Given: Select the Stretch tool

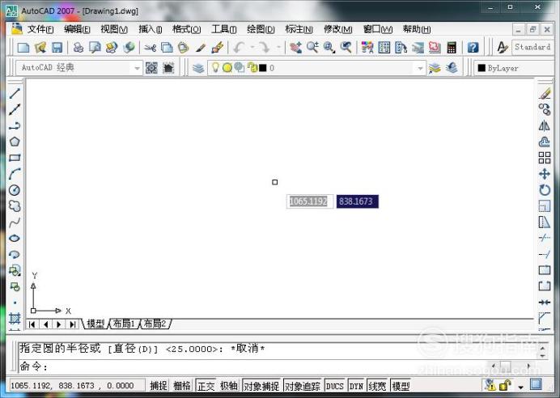Looking at the screenshot, I should (545, 222).
